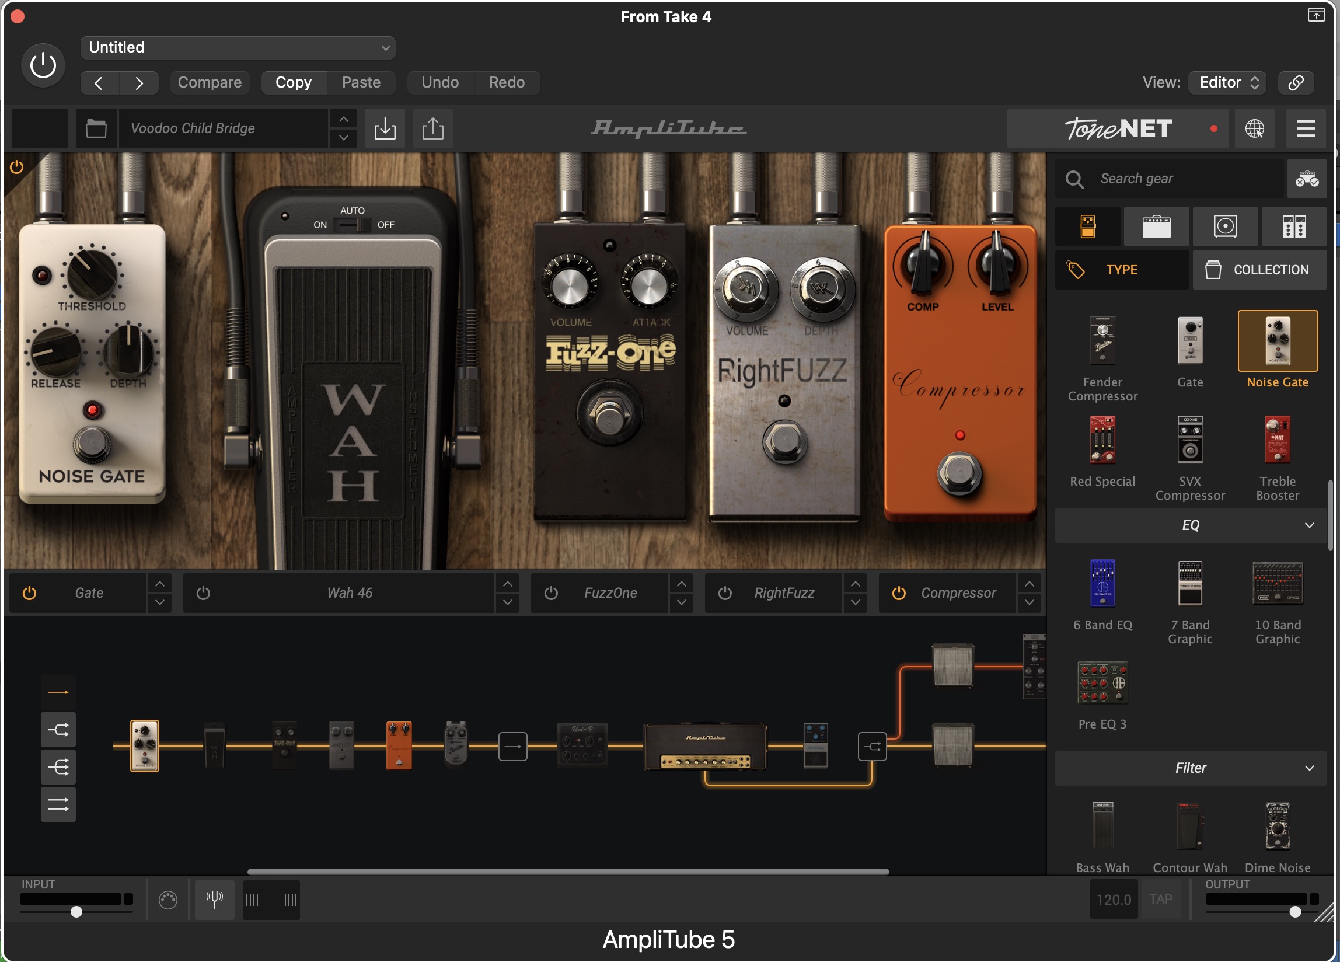Open the ToneNET panel
The width and height of the screenshot is (1340, 962).
coord(1117,128)
